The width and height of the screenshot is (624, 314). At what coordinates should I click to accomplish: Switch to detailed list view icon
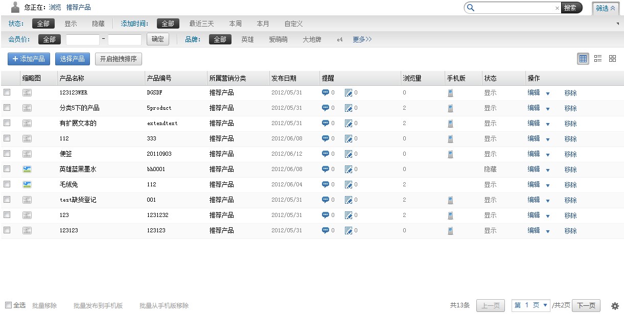[598, 59]
